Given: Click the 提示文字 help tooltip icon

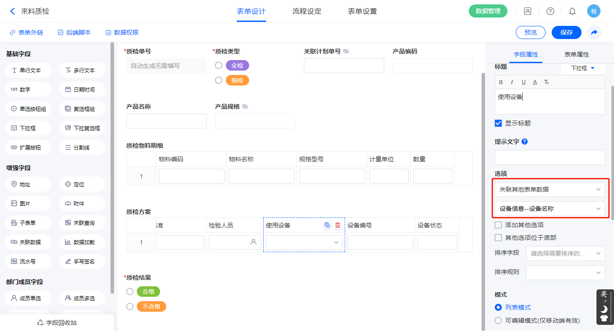Looking at the screenshot, I should [525, 142].
